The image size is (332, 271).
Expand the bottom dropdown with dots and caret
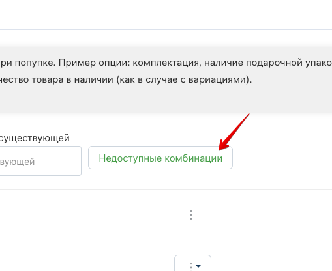point(192,264)
